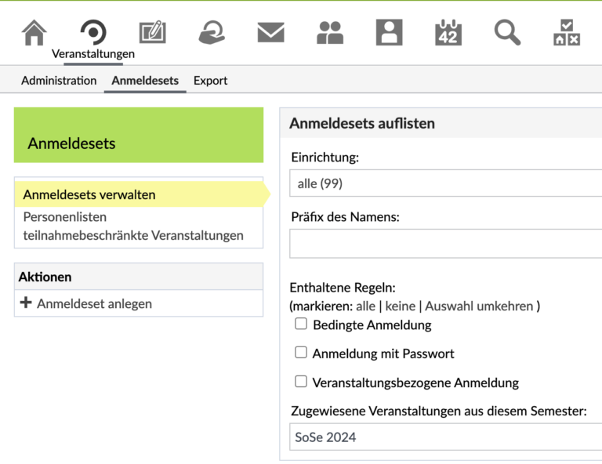Click the Anmeldeset anlegen action link
This screenshot has height=464, width=602.
tap(94, 303)
